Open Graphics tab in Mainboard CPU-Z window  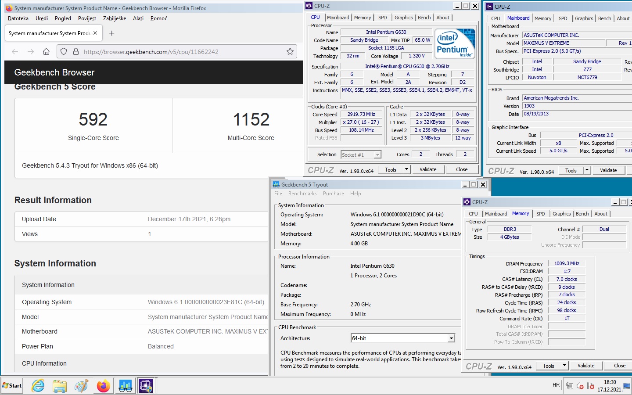point(584,18)
